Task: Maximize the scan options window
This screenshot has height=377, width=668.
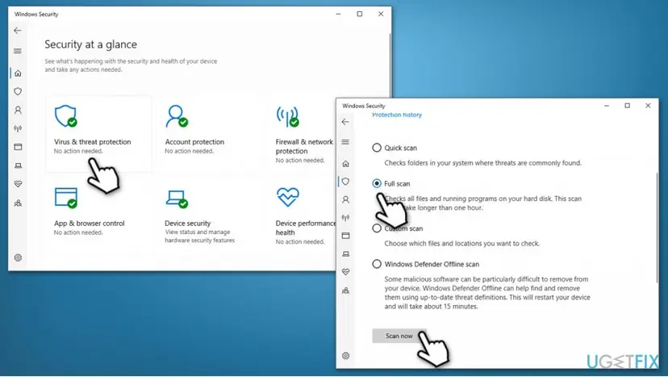Action: pyautogui.click(x=627, y=106)
